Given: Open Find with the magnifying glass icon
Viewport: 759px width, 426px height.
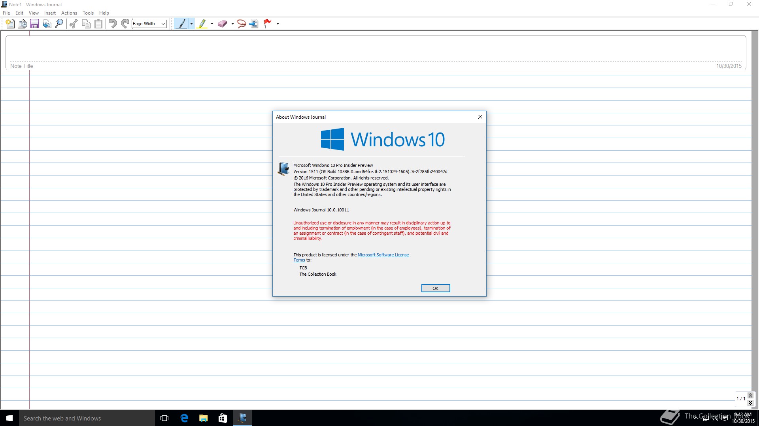Looking at the screenshot, I should [x=59, y=24].
